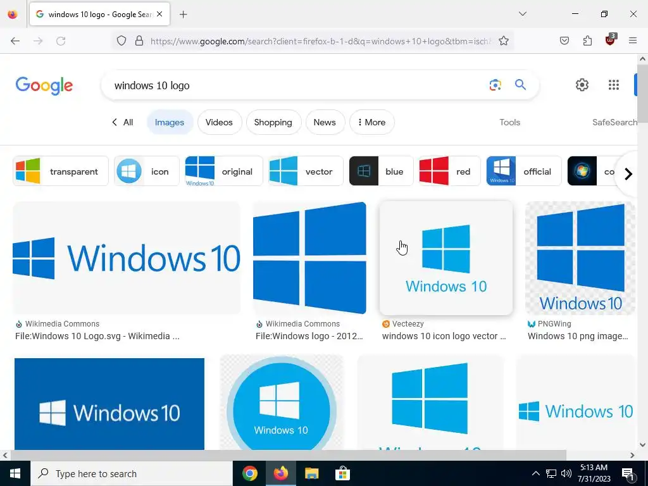The width and height of the screenshot is (648, 486).
Task: Select the Images tab
Action: (x=170, y=122)
